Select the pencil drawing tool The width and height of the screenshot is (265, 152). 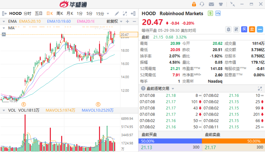tap(117, 13)
